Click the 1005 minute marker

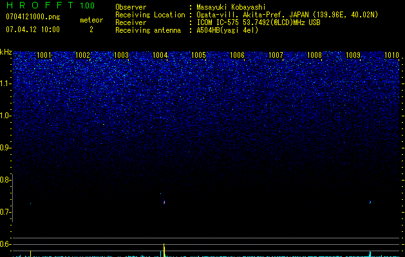[x=198, y=55]
